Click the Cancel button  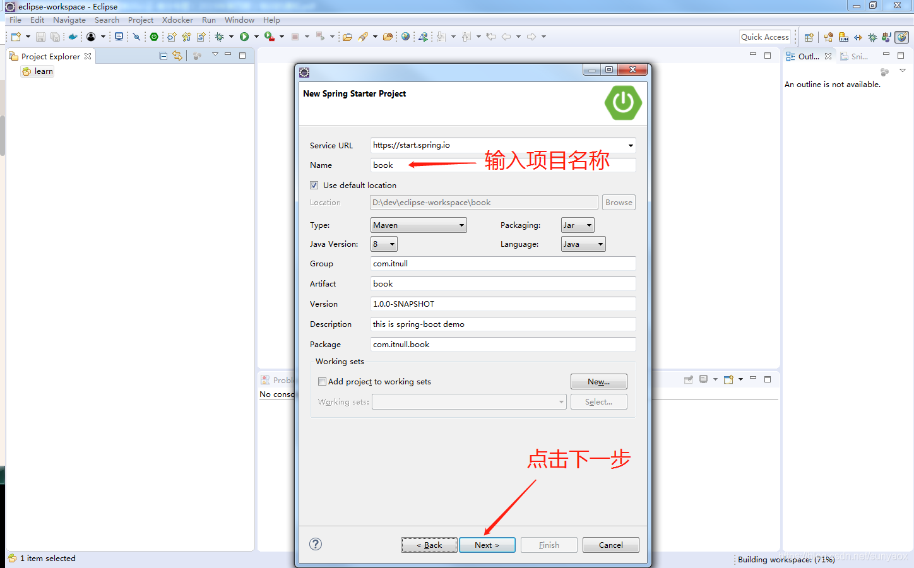point(610,545)
